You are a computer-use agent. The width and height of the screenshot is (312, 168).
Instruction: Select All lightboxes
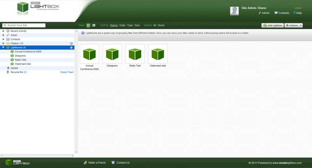154,25
